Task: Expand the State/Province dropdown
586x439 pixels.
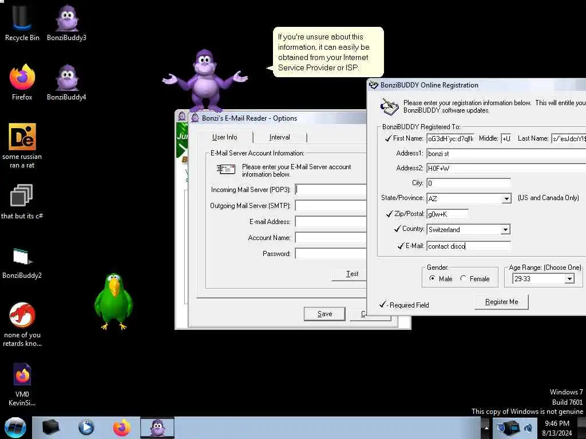Action: (506, 198)
